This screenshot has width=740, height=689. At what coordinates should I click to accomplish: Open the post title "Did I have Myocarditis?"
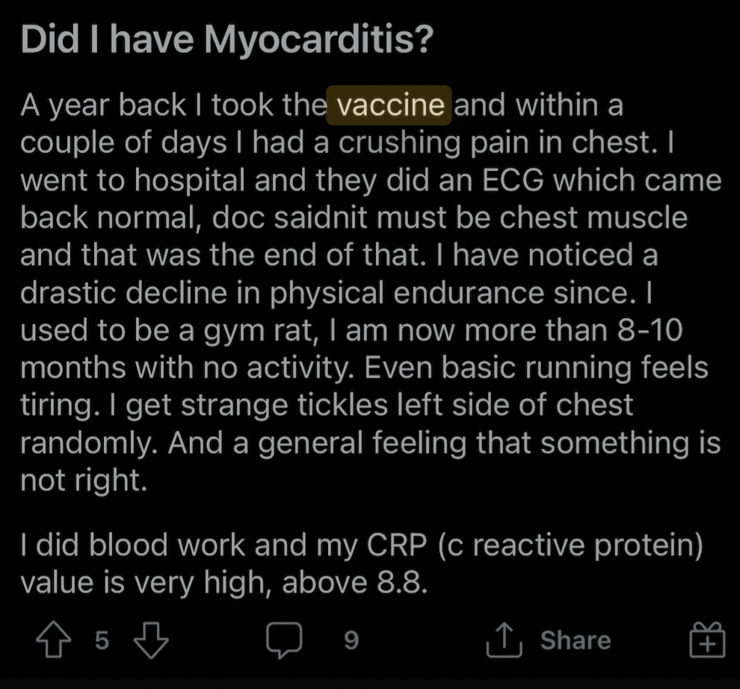(x=227, y=39)
